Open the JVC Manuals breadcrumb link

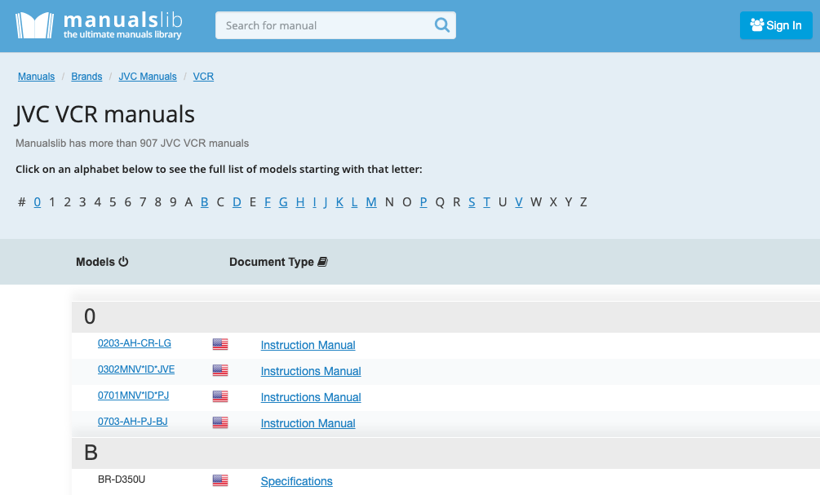148,77
